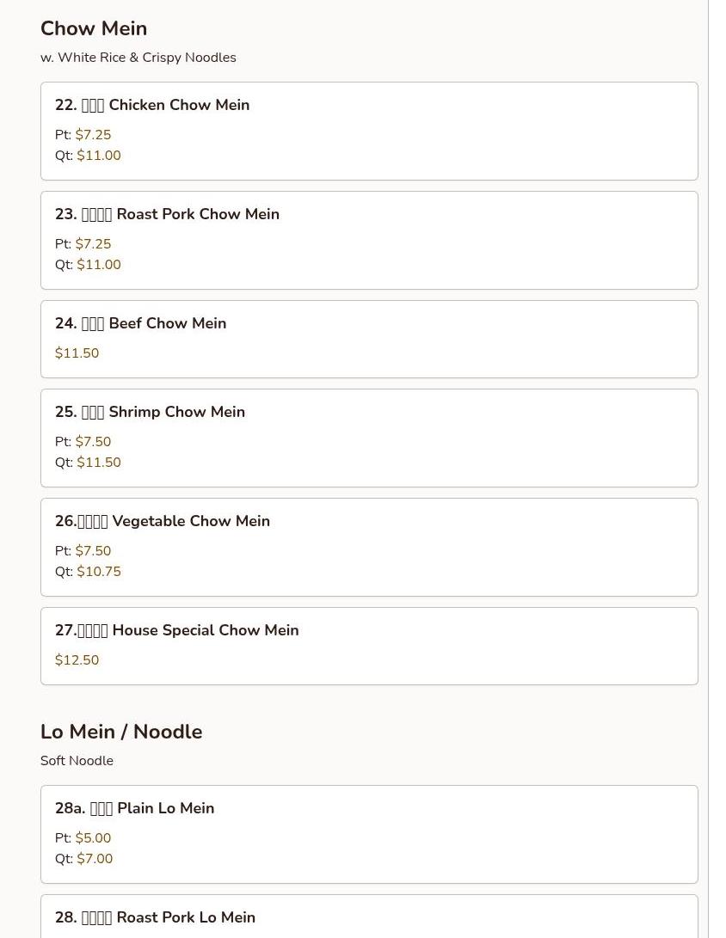Open the Plain Lo Mein item
The width and height of the screenshot is (726, 938).
[369, 835]
